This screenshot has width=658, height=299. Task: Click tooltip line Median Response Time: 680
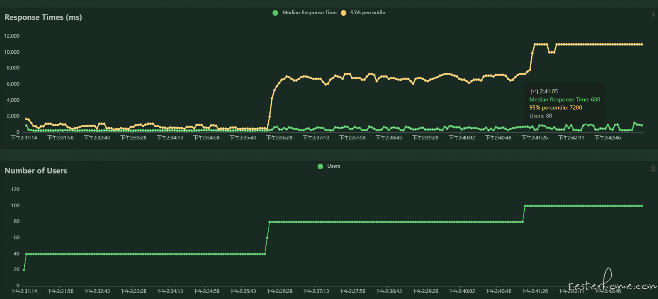565,100
